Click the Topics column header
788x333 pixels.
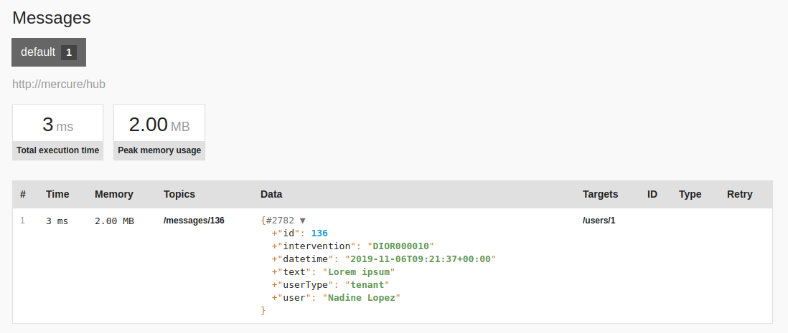179,194
